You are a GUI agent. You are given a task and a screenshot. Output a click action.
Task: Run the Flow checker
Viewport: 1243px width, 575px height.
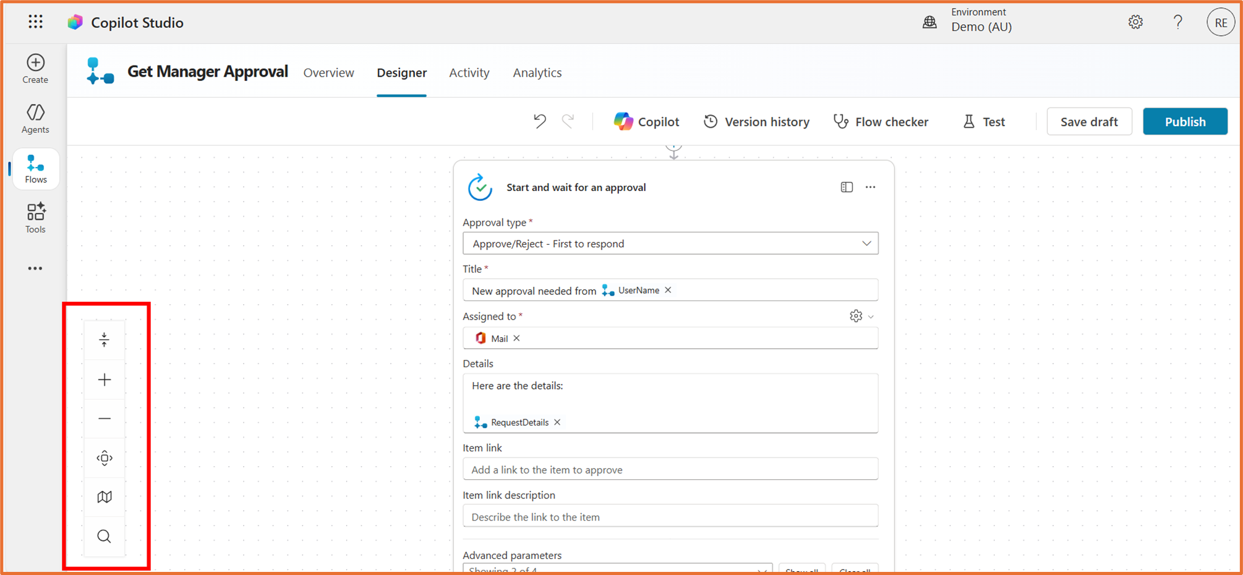tap(881, 122)
